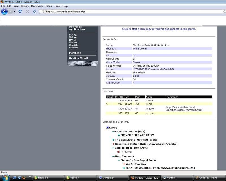Collapse the AFK channel with its minus icon

click(x=113, y=148)
